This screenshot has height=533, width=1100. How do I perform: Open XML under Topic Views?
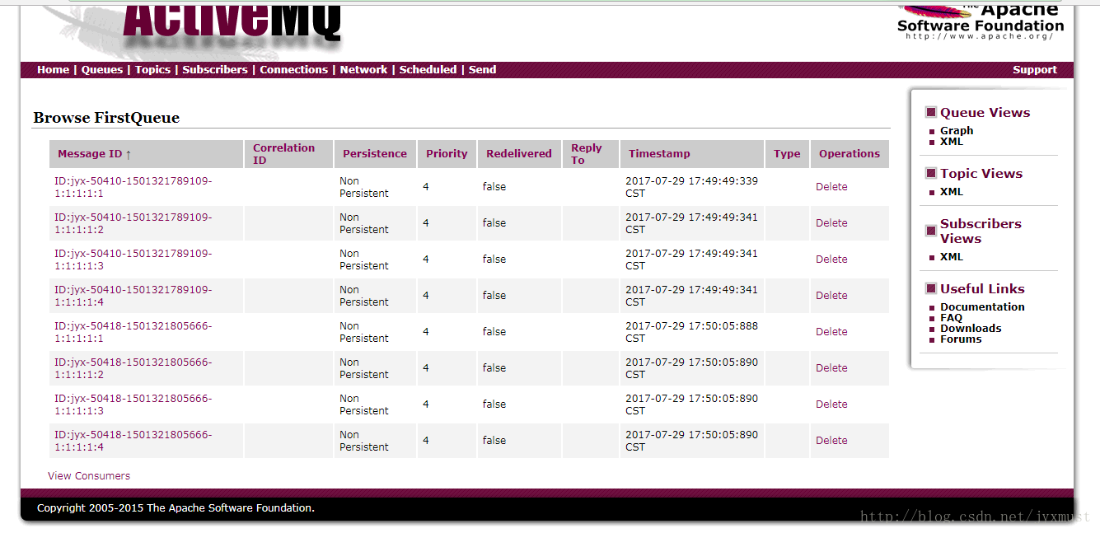952,192
